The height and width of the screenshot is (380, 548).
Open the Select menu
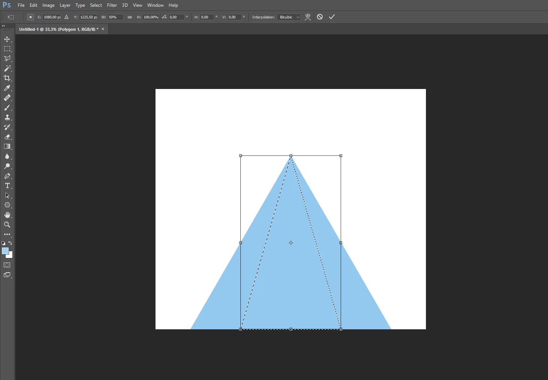click(96, 5)
